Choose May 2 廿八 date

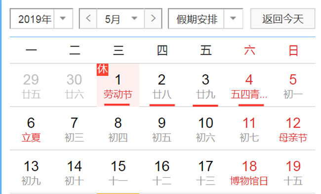(161, 85)
